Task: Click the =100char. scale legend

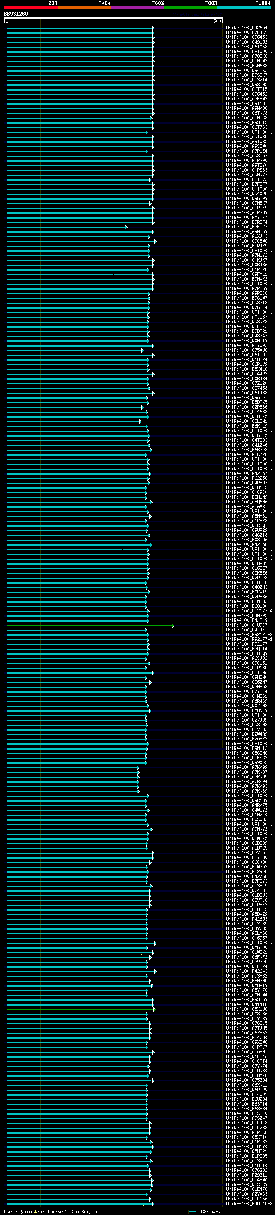Action: (204, 1211)
